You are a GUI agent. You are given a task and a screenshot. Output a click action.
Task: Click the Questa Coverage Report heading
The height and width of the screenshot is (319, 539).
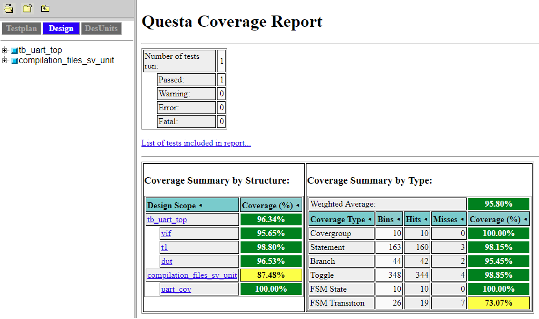tap(232, 21)
